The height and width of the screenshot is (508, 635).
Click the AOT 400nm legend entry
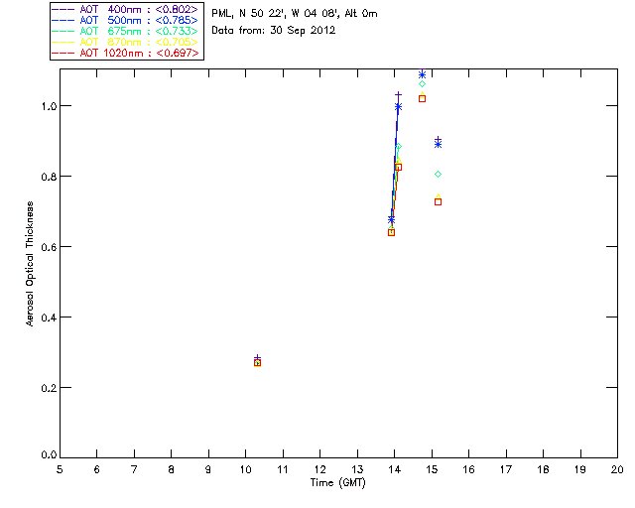click(125, 9)
